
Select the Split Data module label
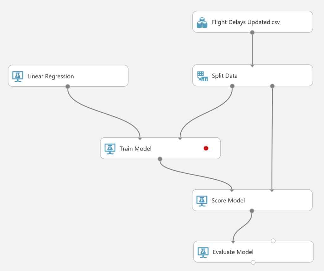click(224, 76)
